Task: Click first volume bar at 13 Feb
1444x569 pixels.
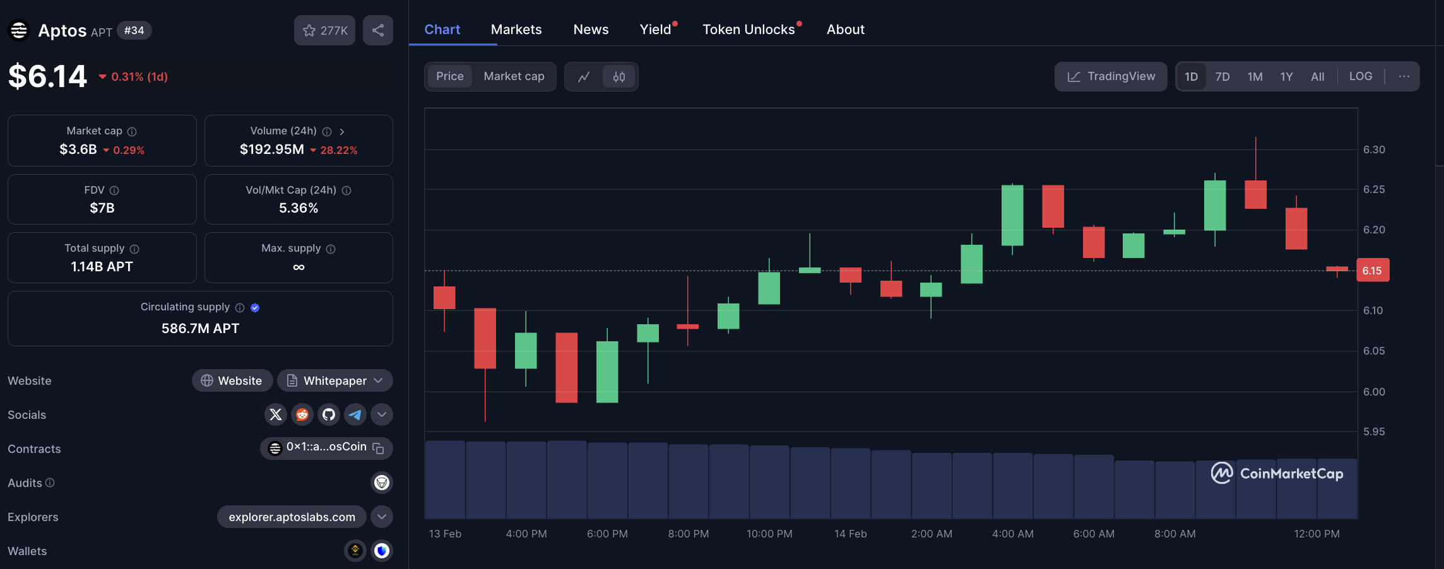Action: coord(445,479)
